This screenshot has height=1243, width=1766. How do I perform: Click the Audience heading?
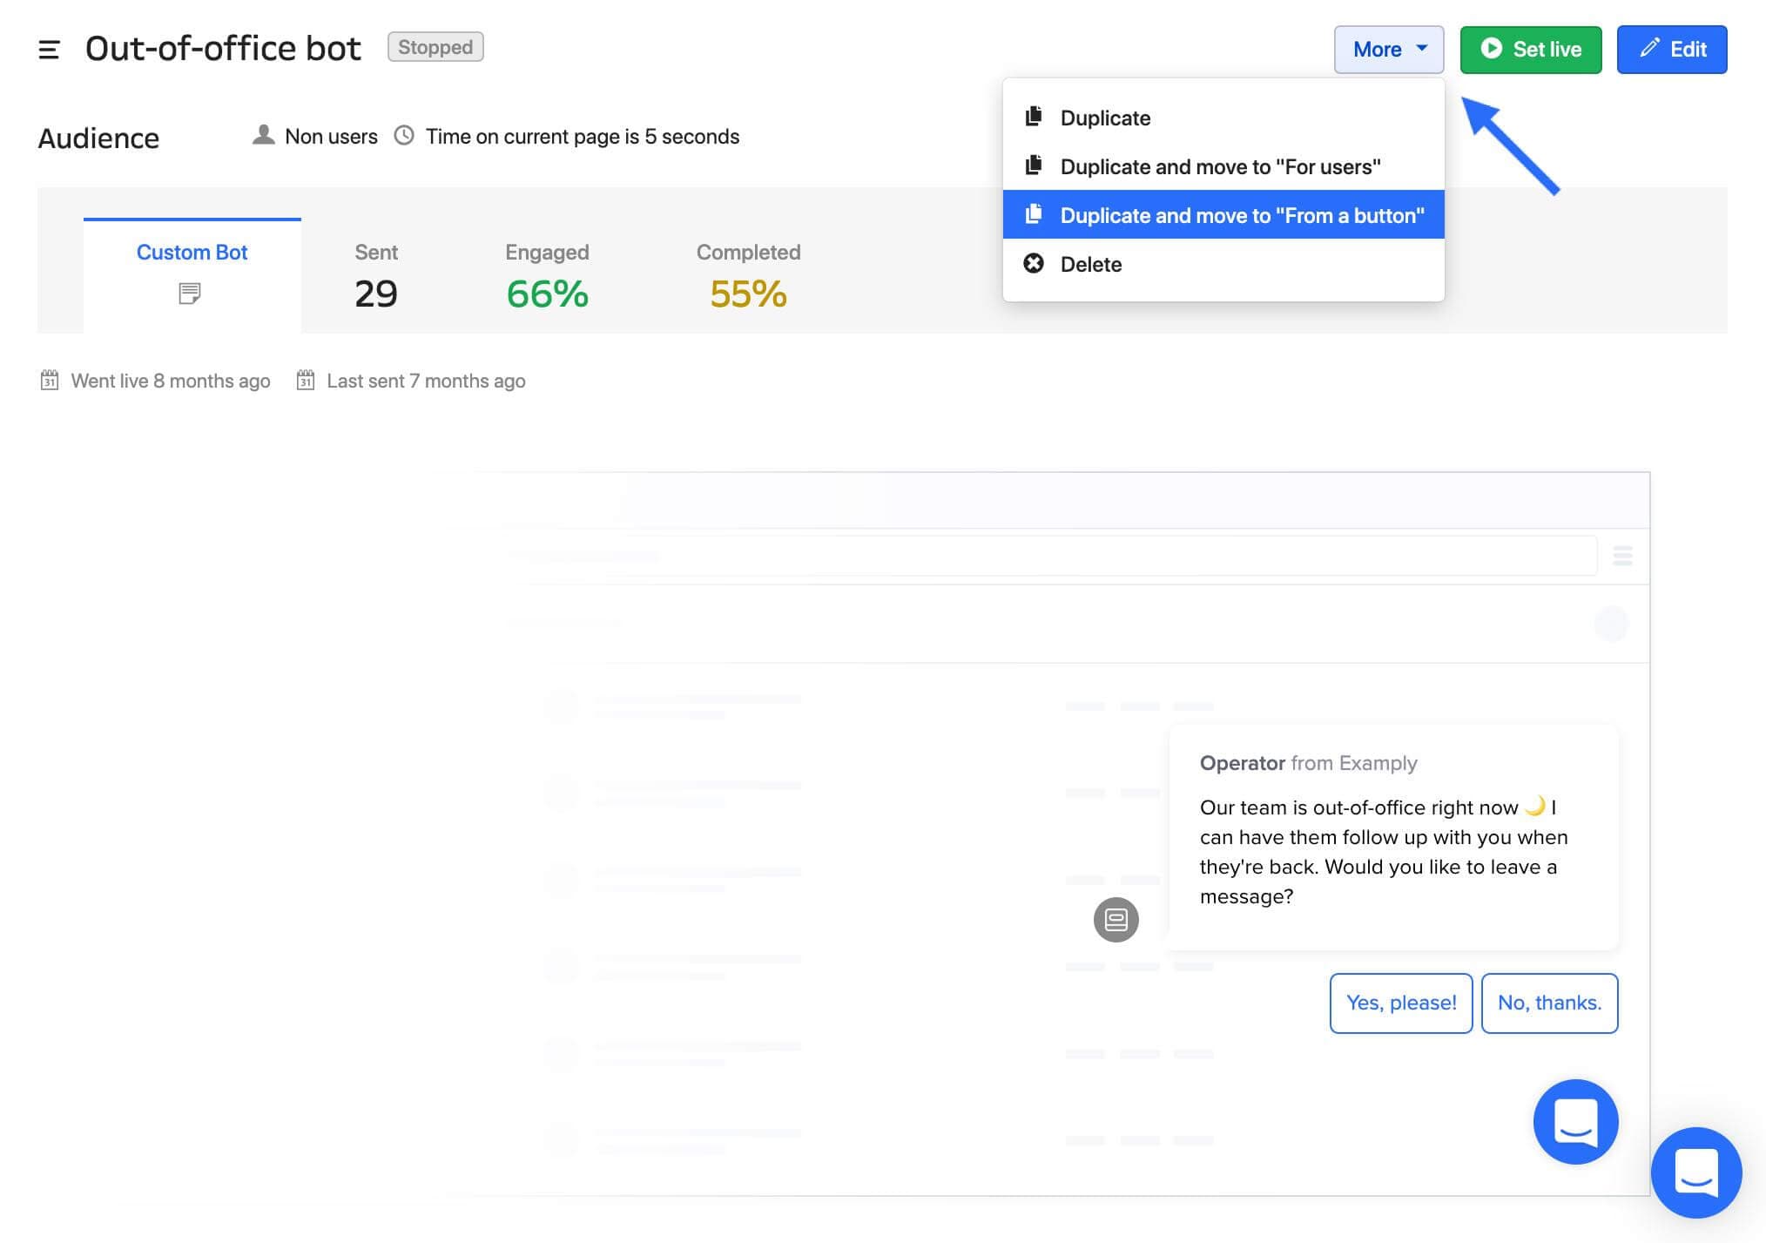point(98,138)
